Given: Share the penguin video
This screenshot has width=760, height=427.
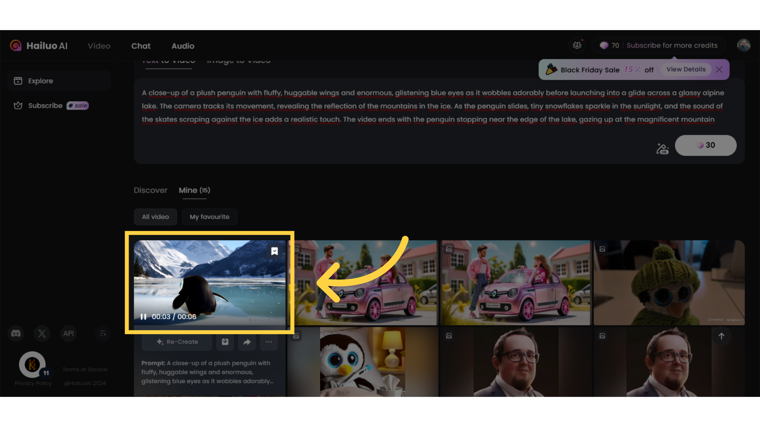Looking at the screenshot, I should 247,342.
